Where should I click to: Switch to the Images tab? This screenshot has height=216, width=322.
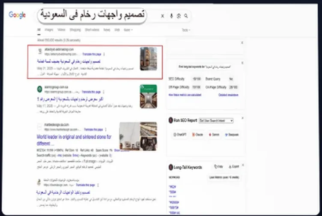(49, 30)
